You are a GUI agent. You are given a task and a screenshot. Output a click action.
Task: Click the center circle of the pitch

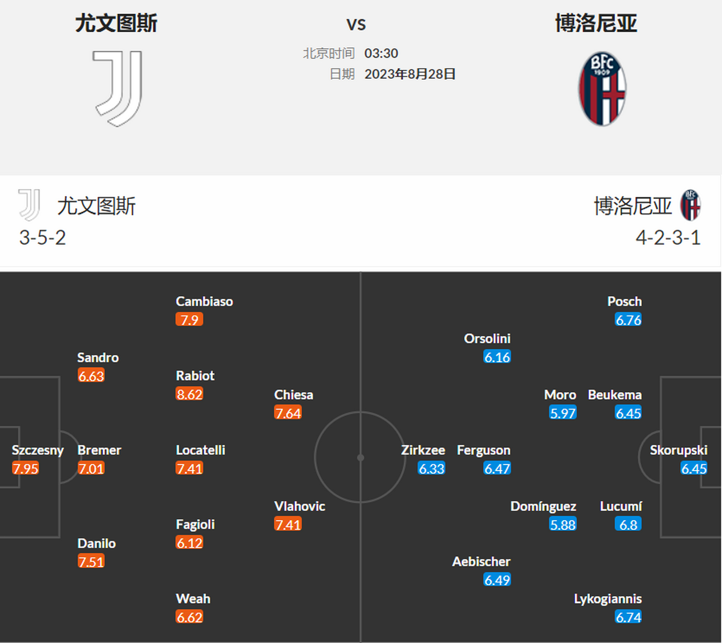(x=360, y=457)
